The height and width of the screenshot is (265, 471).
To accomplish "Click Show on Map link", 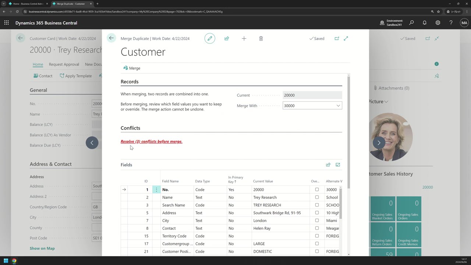I will point(42,248).
